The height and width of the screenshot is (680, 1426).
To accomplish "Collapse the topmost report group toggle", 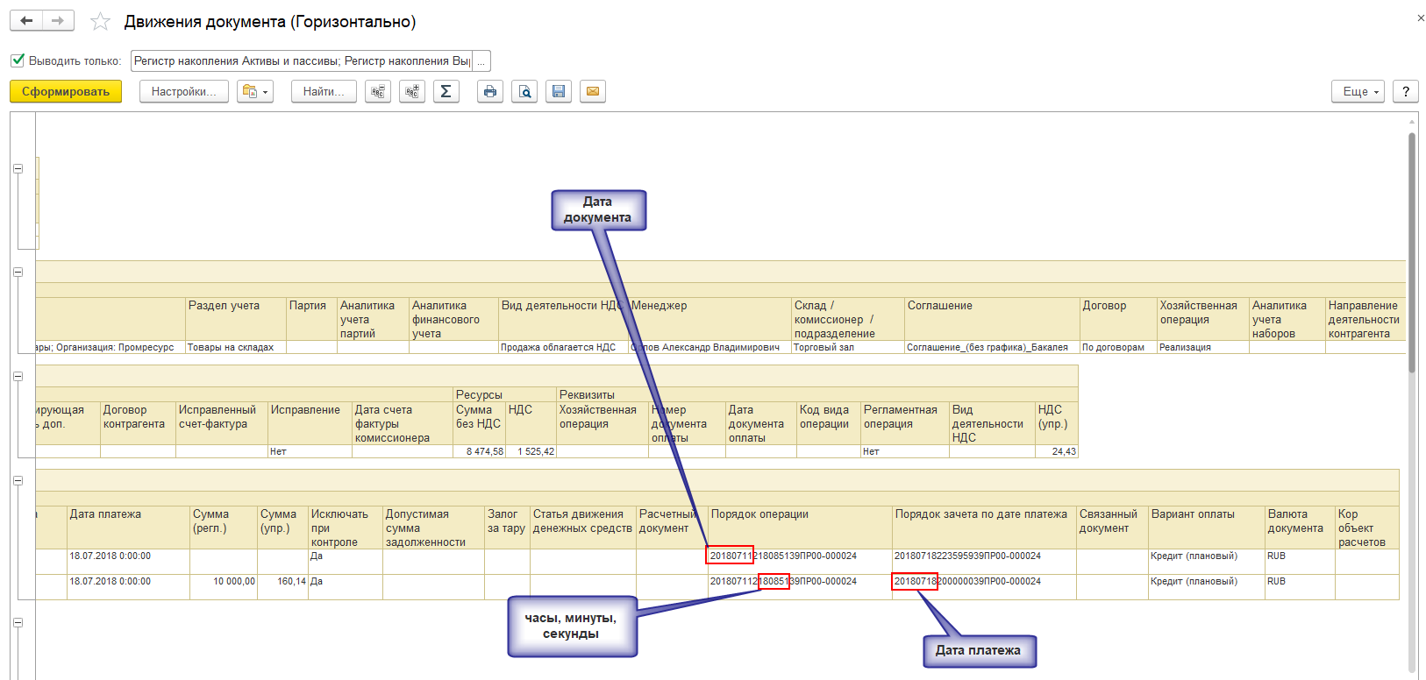I will pos(18,168).
